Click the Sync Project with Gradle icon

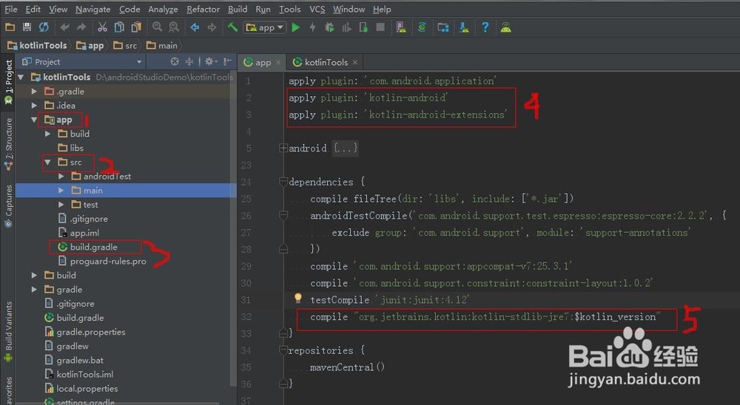(422, 27)
